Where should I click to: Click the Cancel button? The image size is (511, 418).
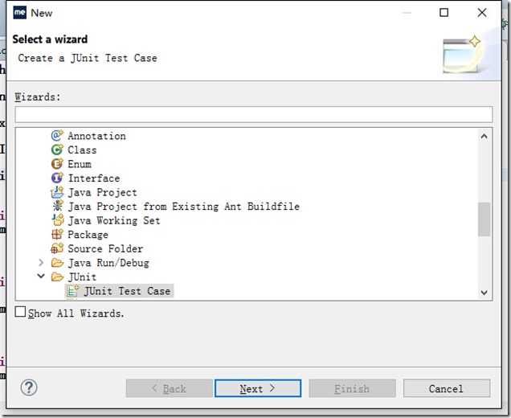(x=447, y=388)
